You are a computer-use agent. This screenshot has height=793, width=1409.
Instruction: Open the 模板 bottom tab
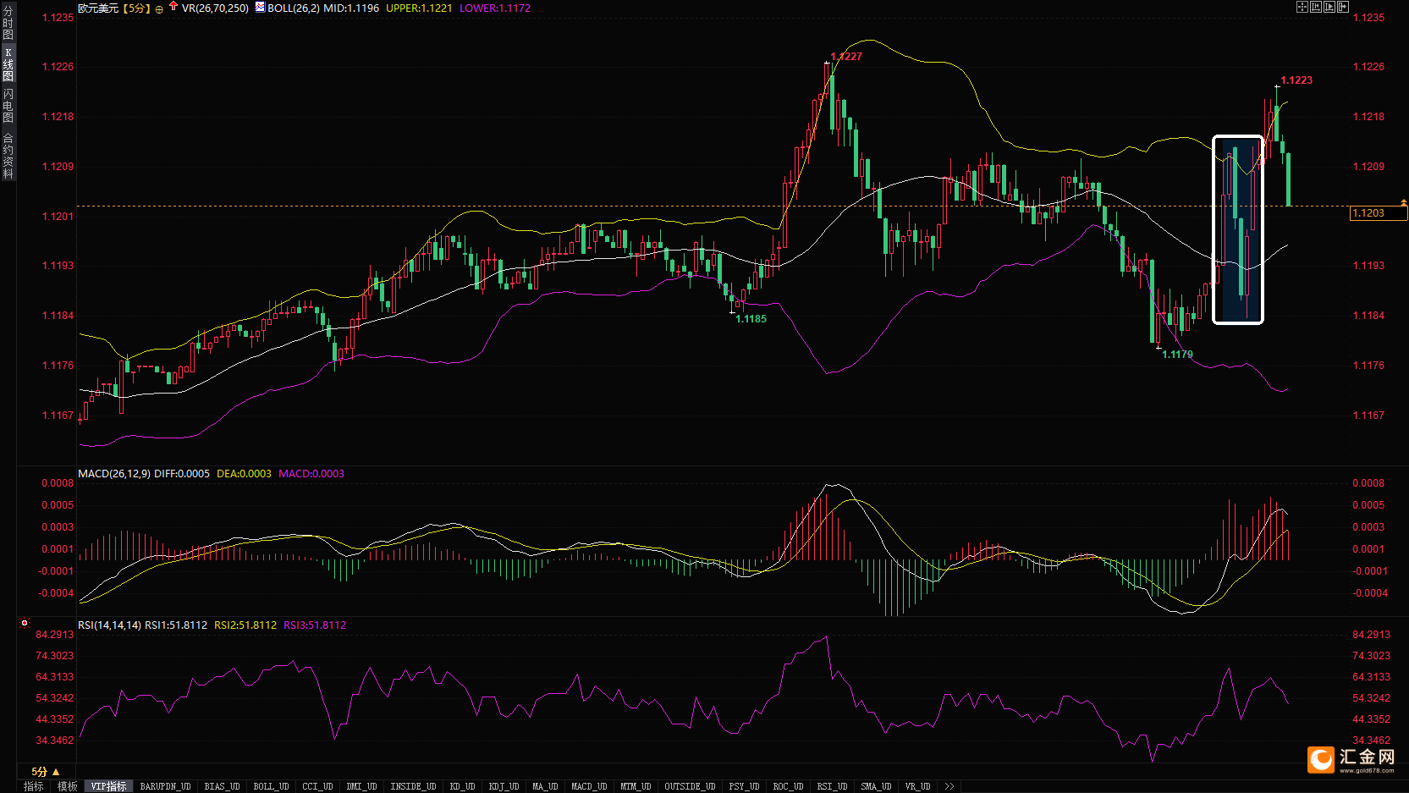[68, 786]
